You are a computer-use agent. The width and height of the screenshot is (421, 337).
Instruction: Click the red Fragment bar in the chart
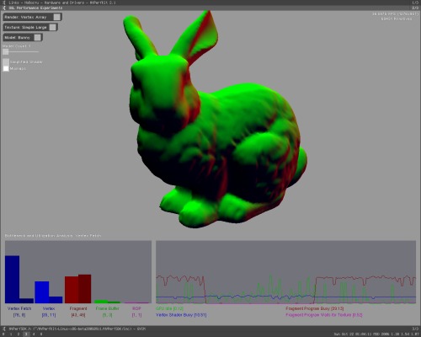click(x=72, y=290)
